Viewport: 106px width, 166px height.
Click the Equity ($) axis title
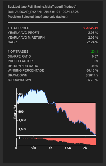tap(15, 112)
